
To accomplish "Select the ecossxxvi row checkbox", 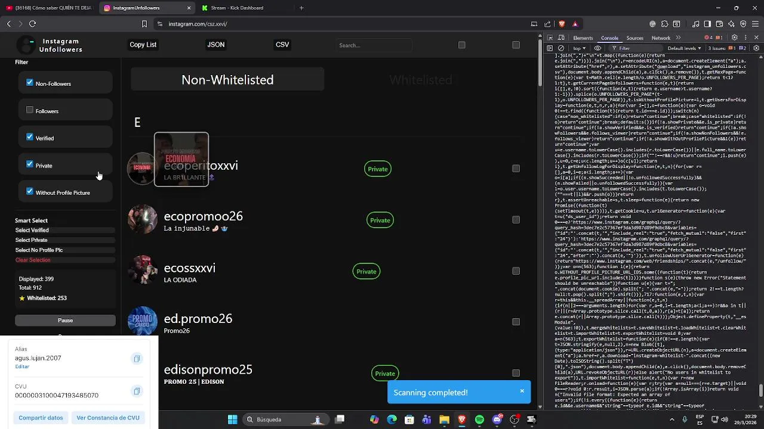I will pos(516,271).
